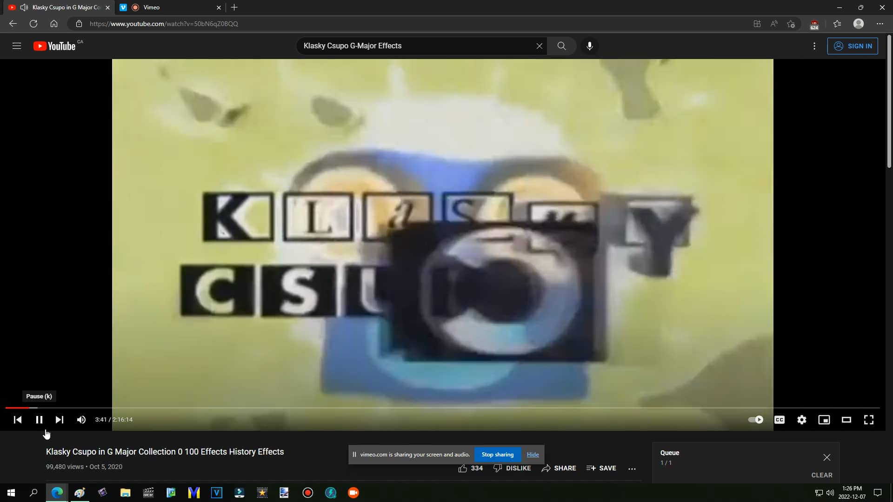Screen dimensions: 893x502
Task: Start a voice search
Action: 589,46
